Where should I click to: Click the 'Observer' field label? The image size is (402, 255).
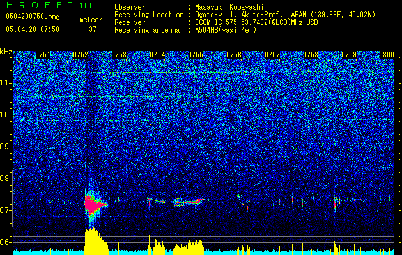tap(130, 7)
